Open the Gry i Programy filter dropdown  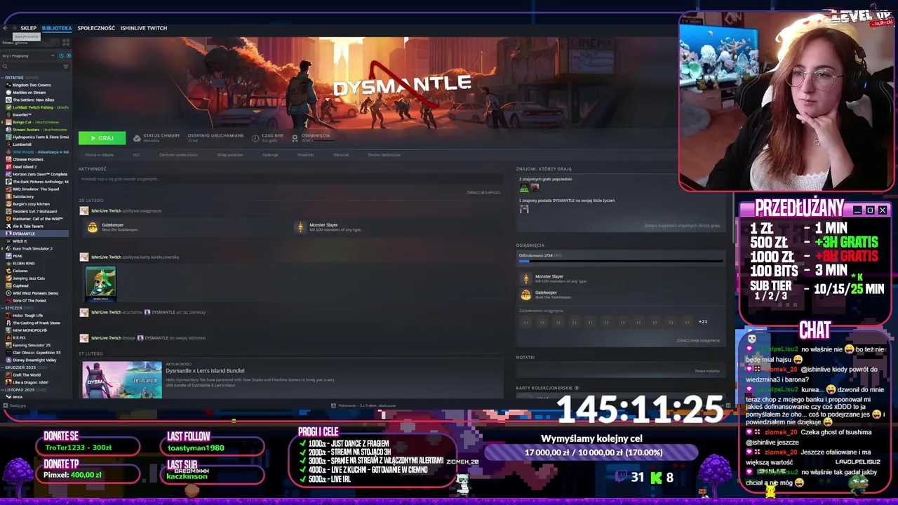point(28,55)
